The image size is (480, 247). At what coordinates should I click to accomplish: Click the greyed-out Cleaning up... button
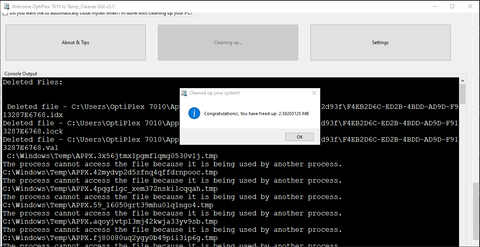(x=228, y=42)
